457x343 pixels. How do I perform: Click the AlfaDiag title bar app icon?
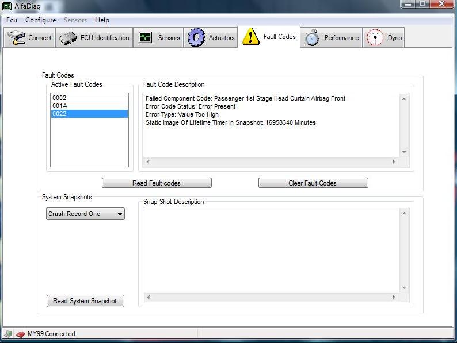pyautogui.click(x=7, y=6)
